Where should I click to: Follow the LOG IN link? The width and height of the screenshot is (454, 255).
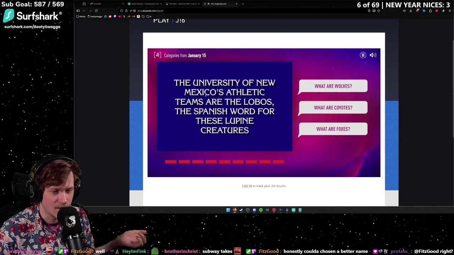tap(247, 186)
